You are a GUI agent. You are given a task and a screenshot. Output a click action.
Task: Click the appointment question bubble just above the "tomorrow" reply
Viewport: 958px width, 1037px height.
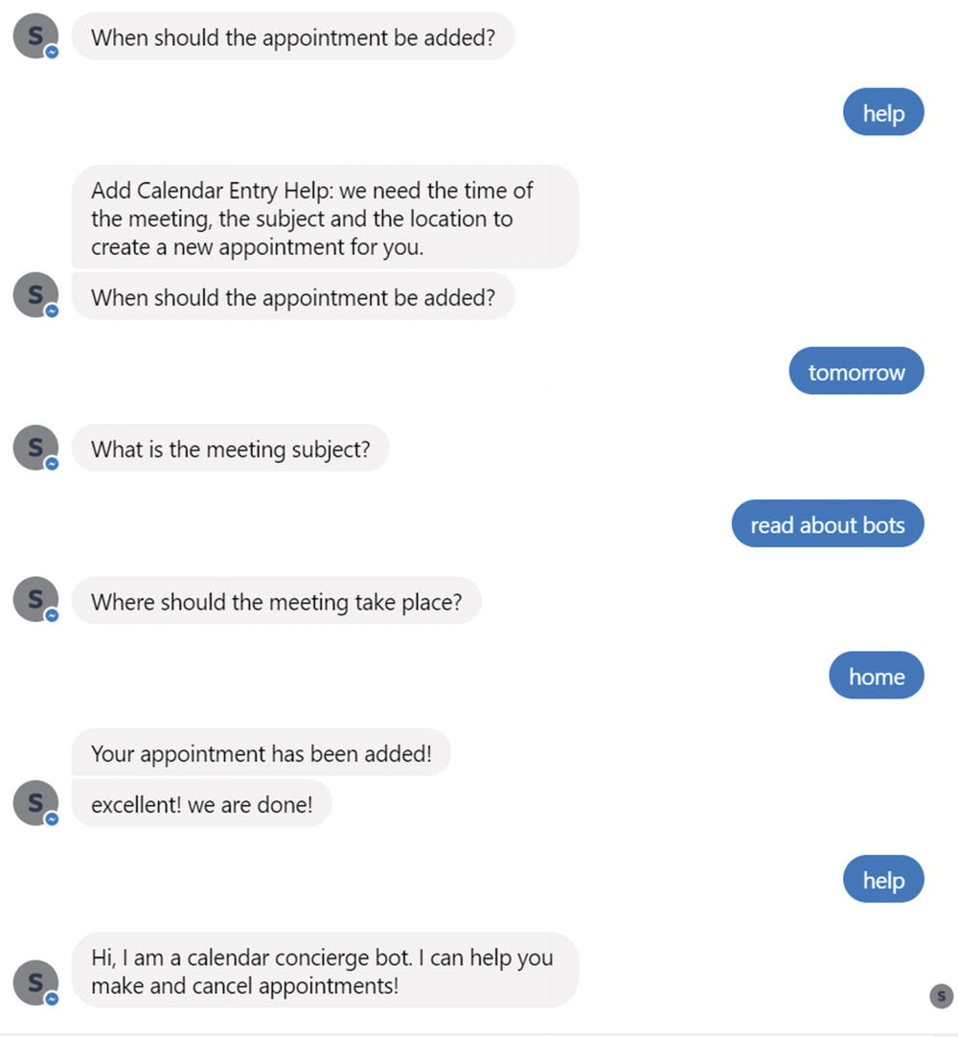click(293, 296)
